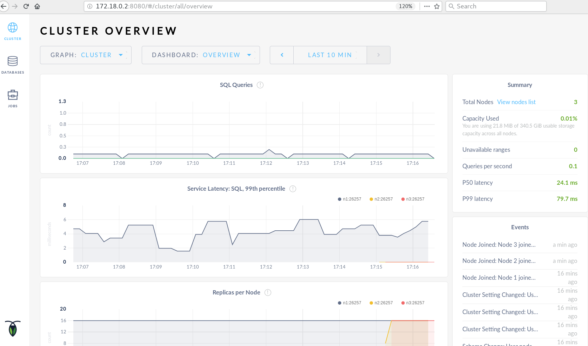The width and height of the screenshot is (588, 346).
Task: Click the CockroachDB logo icon
Action: pyautogui.click(x=13, y=328)
